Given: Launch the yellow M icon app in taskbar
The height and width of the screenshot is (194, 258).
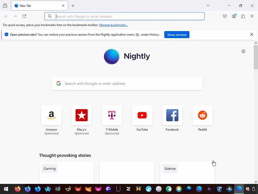Looking at the screenshot, I should tap(139, 189).
